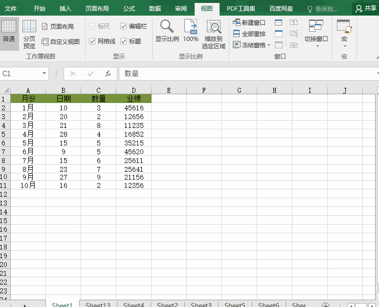Open Custom Views (自定义视图)
The image size is (379, 307).
point(61,41)
